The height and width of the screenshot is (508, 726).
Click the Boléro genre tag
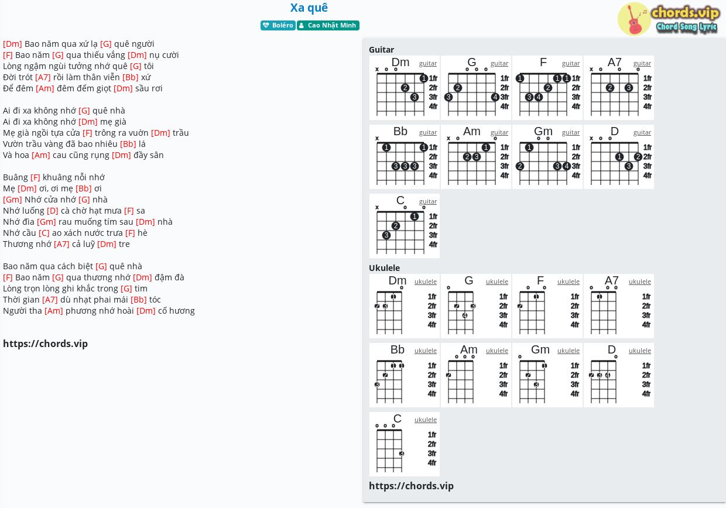pyautogui.click(x=278, y=25)
